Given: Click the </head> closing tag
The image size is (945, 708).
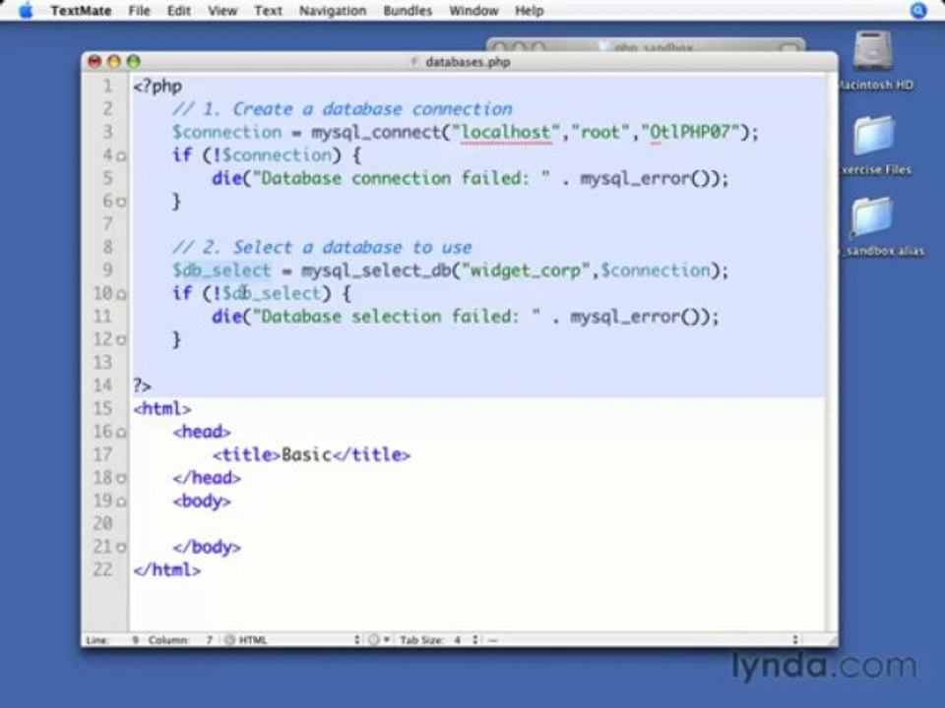Looking at the screenshot, I should [x=207, y=478].
